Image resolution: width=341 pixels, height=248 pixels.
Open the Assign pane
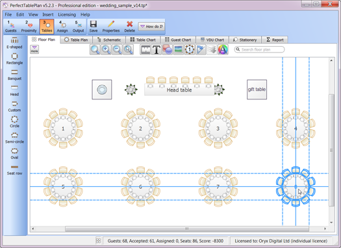(x=62, y=27)
